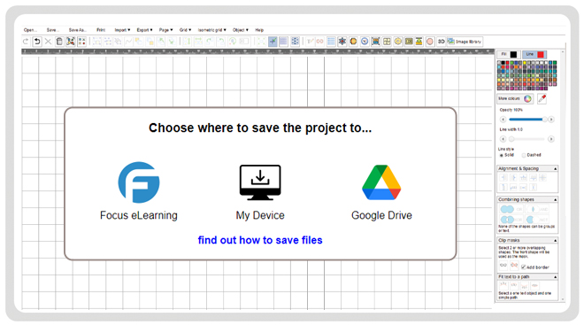Toggle the Add border checkbox
Image resolution: width=584 pixels, height=325 pixels.
[523, 267]
